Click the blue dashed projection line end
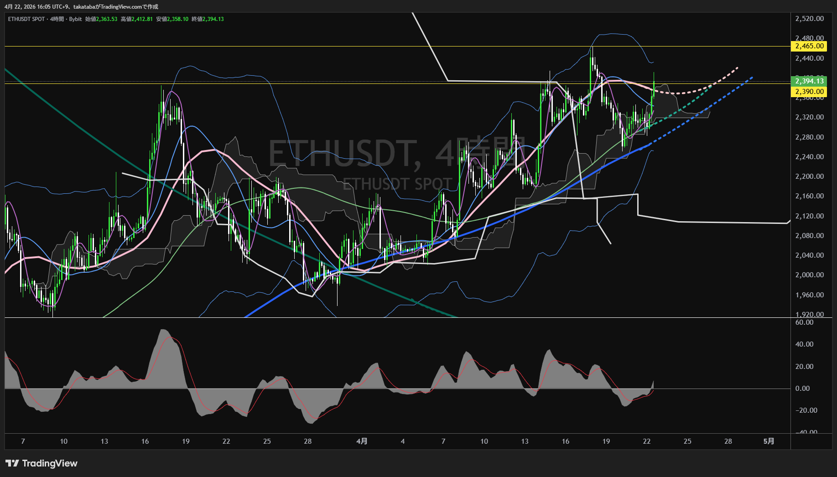This screenshot has height=477, width=837. click(x=751, y=78)
